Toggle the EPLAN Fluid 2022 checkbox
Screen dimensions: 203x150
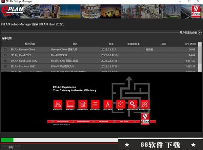5,55
